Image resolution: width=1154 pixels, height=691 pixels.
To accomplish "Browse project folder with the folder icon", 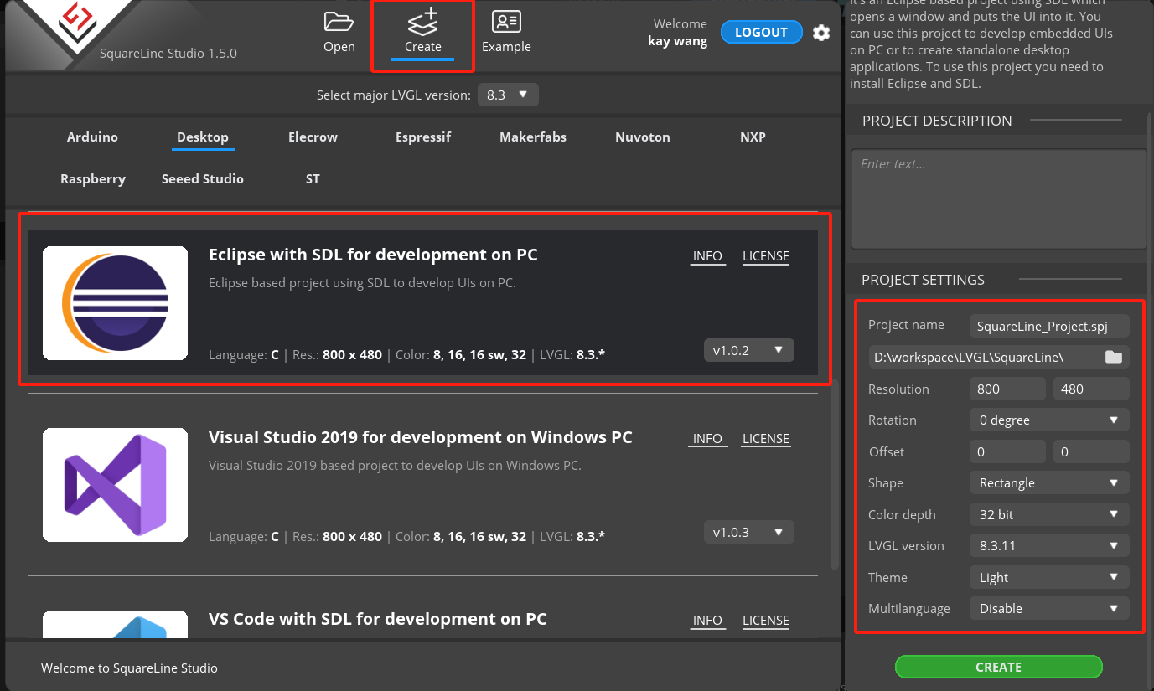I will 1113,357.
